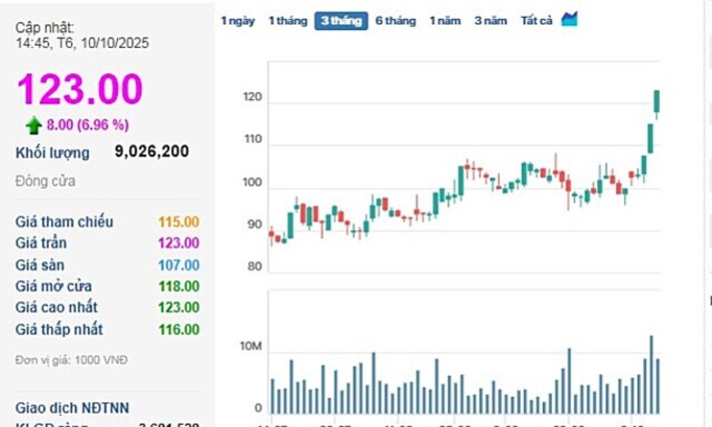
Task: Click the 10M volume axis label
Action: click(250, 347)
